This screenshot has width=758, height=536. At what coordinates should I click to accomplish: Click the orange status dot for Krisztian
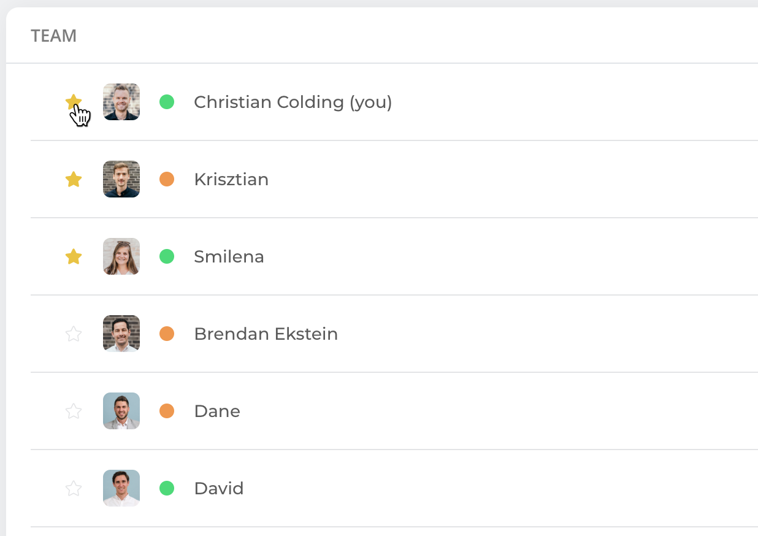167,179
